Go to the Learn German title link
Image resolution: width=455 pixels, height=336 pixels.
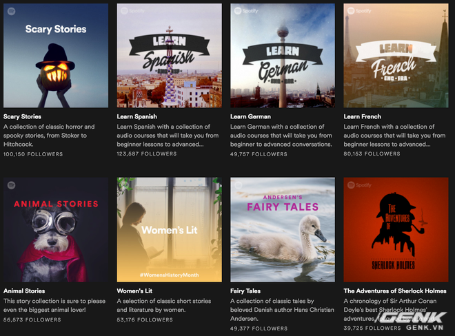point(250,116)
